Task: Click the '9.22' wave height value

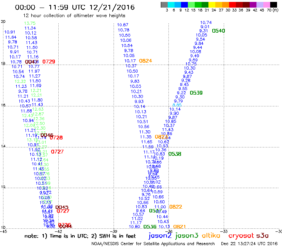Action: pyautogui.click(x=181, y=93)
